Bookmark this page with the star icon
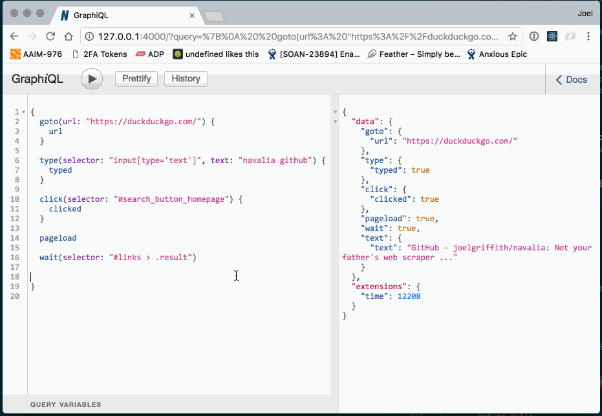This screenshot has width=602, height=416. pyautogui.click(x=513, y=36)
